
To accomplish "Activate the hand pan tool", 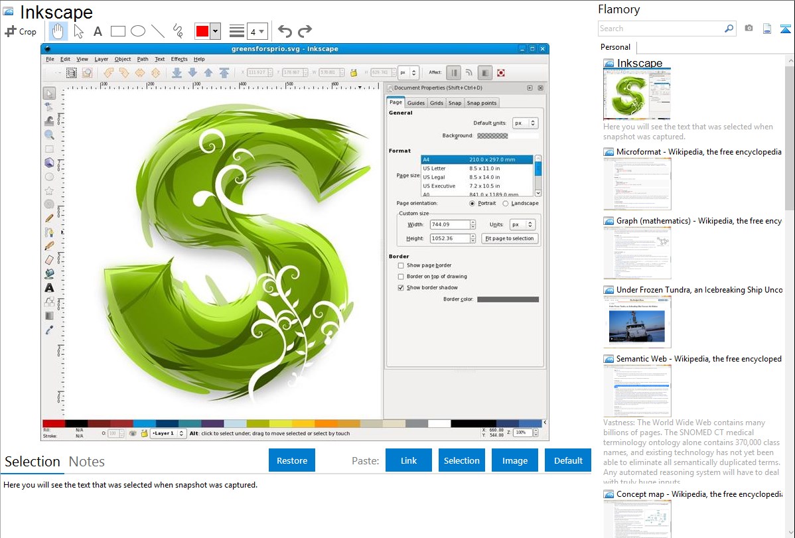I will pos(58,31).
